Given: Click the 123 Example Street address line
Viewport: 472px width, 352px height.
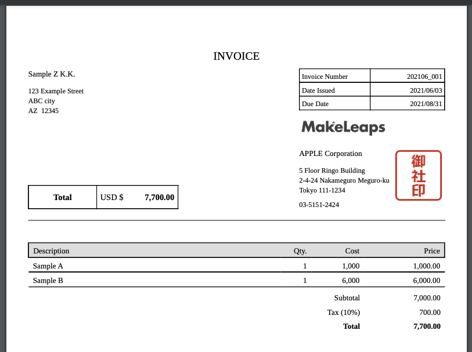Looking at the screenshot, I should coord(56,91).
